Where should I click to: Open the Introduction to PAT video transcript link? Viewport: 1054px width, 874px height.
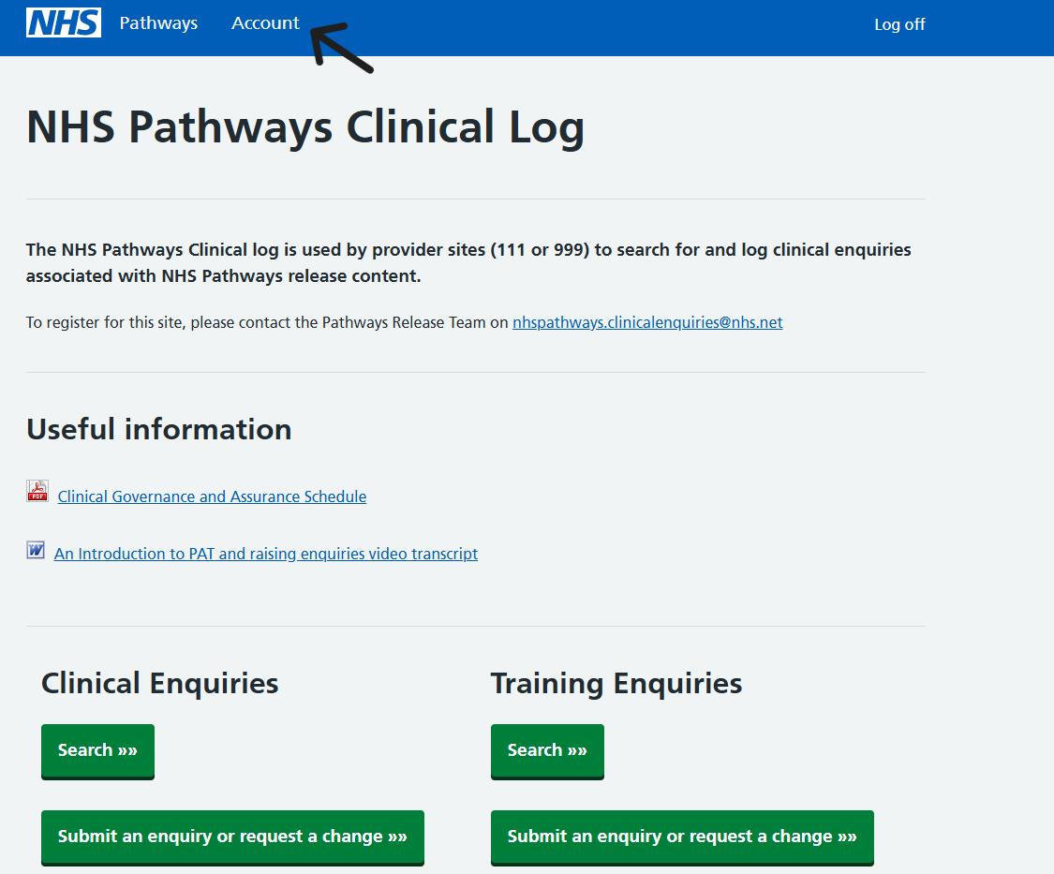pos(265,554)
